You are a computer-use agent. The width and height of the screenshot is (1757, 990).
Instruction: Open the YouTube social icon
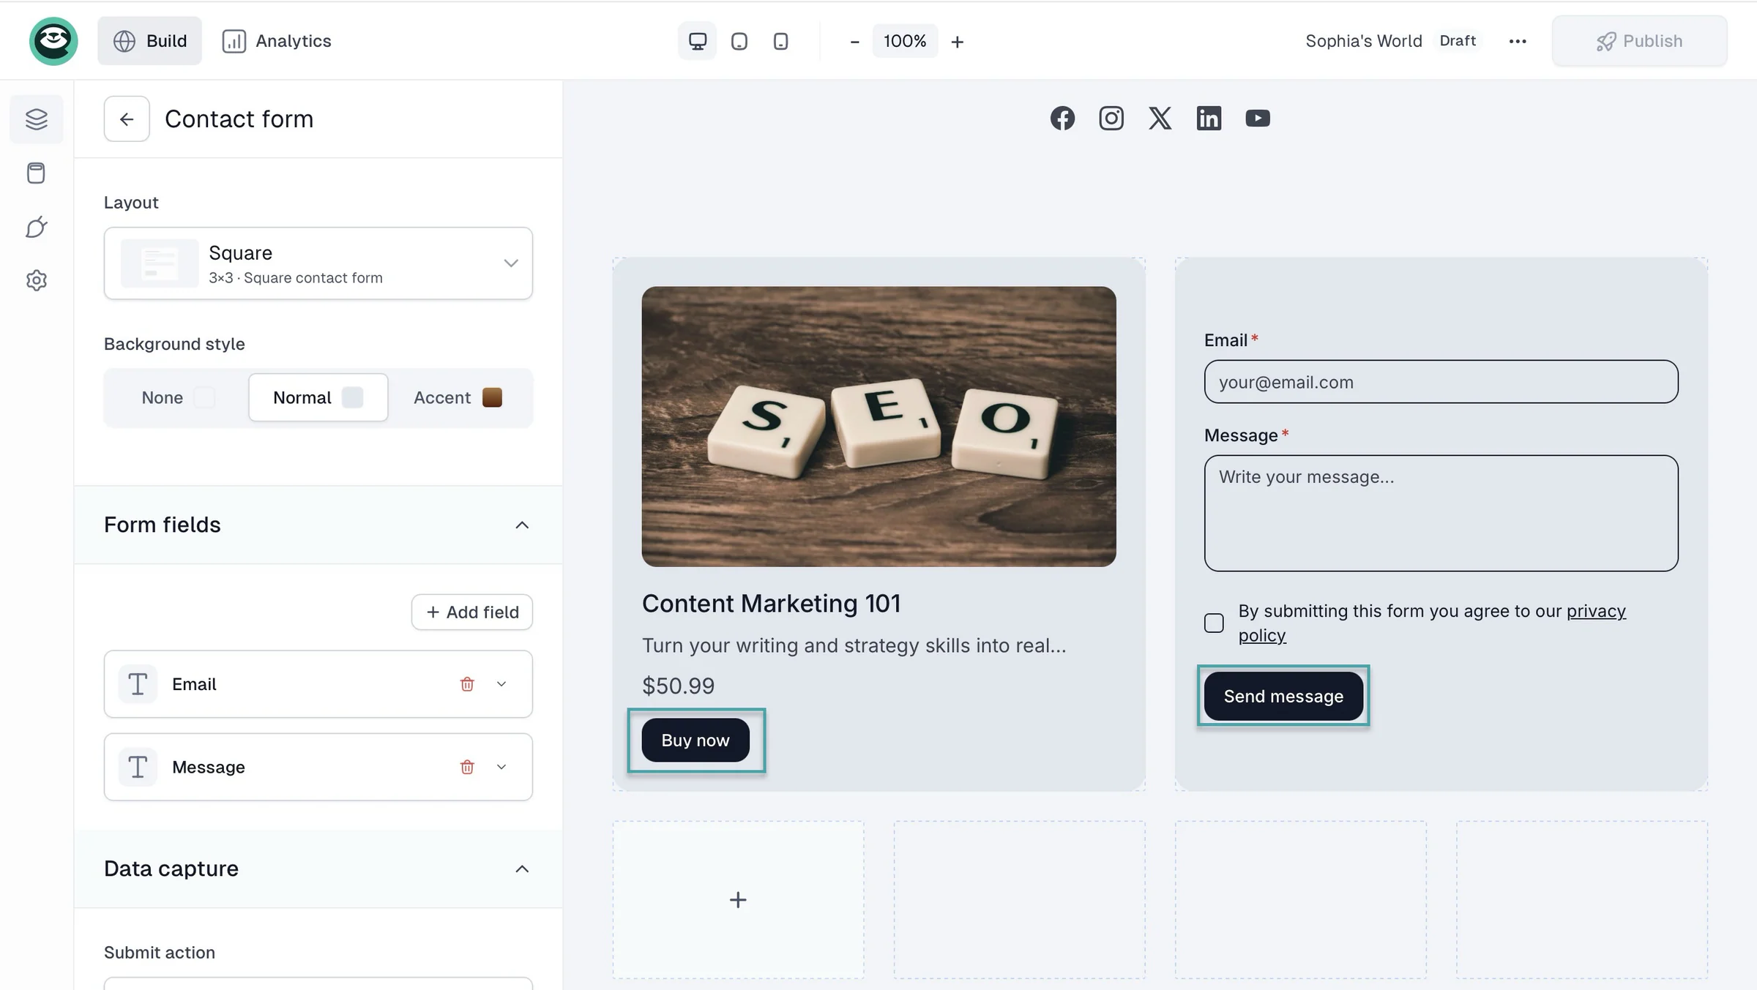click(1258, 118)
